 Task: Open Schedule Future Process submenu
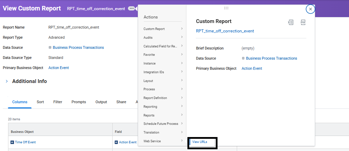[163, 124]
